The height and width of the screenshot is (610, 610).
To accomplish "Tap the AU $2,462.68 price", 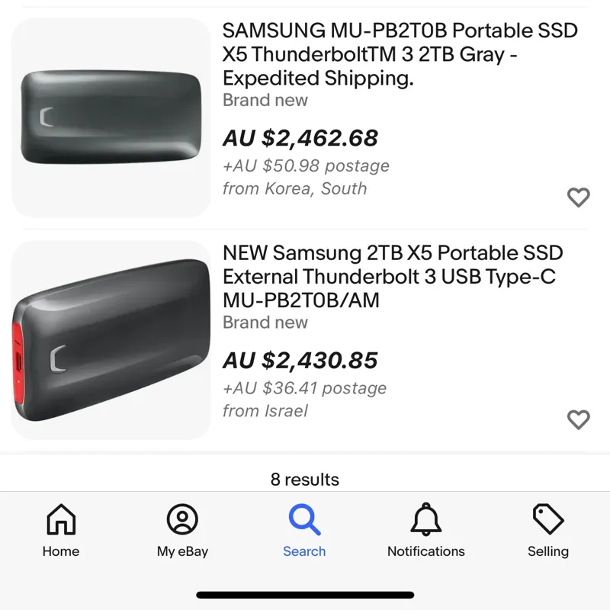I will [300, 138].
